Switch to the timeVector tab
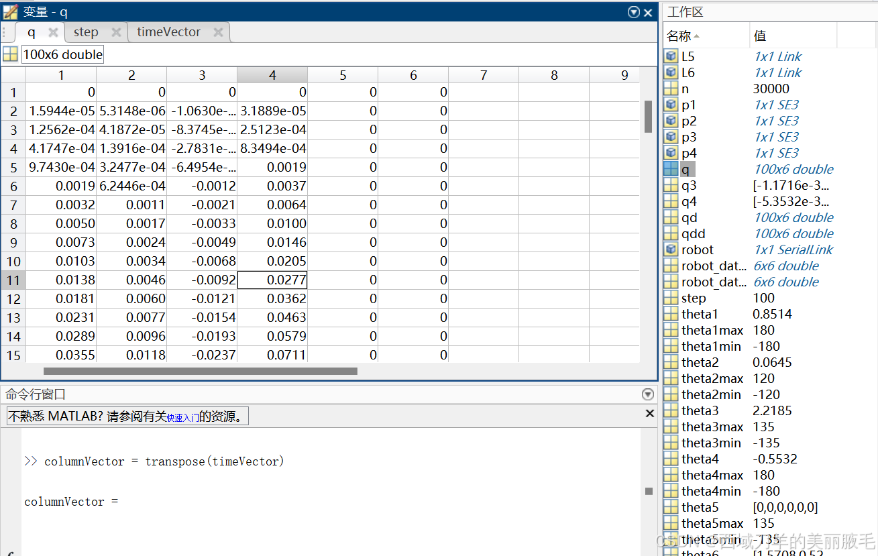Screen dimensions: 878x556 coord(168,32)
